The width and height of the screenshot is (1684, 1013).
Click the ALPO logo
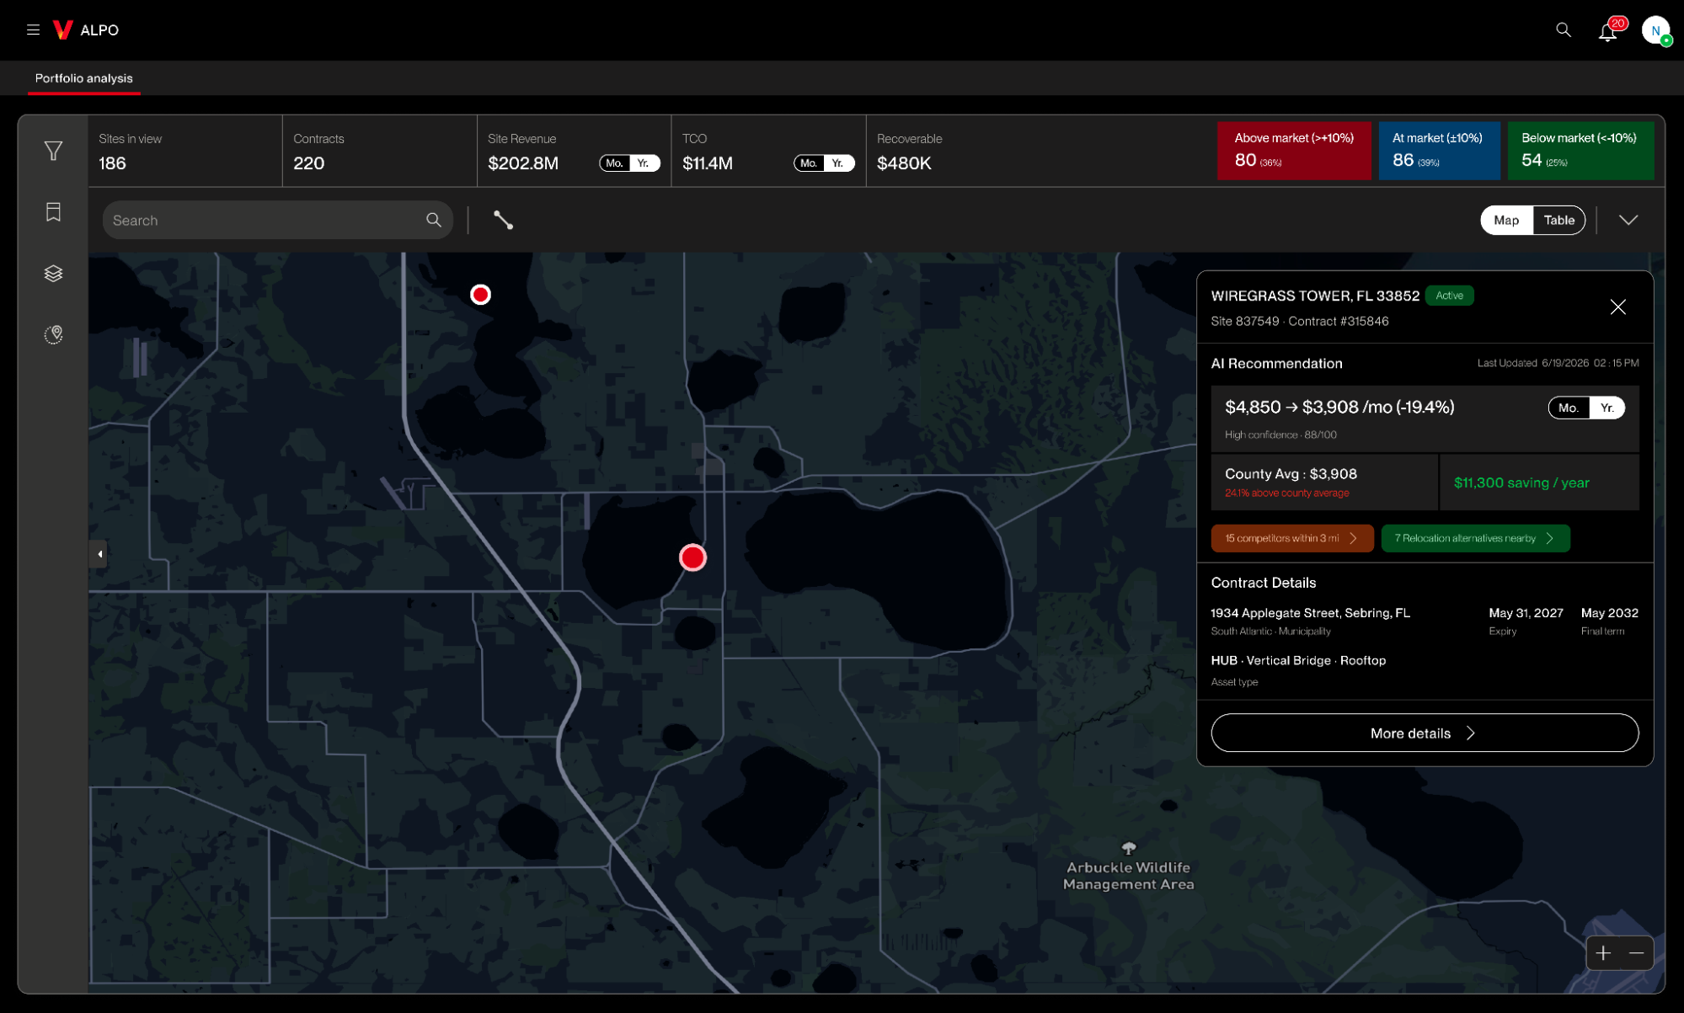[x=86, y=29]
